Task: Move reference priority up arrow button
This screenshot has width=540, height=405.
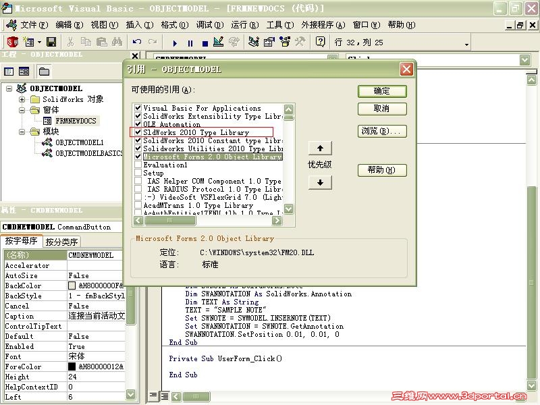Action: 320,148
